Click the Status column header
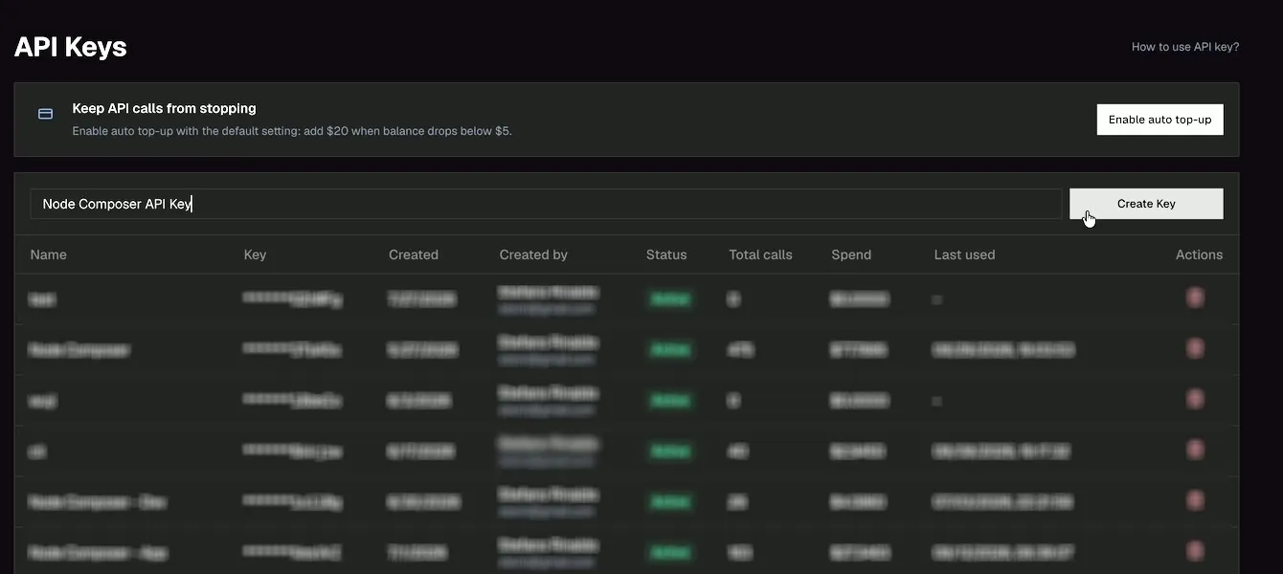Image resolution: width=1283 pixels, height=574 pixels. (666, 254)
